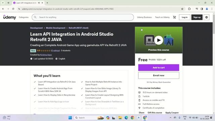The height and width of the screenshot is (121, 215).
Task: Open the weather widget showing 14°C
Action: click(x=7, y=118)
